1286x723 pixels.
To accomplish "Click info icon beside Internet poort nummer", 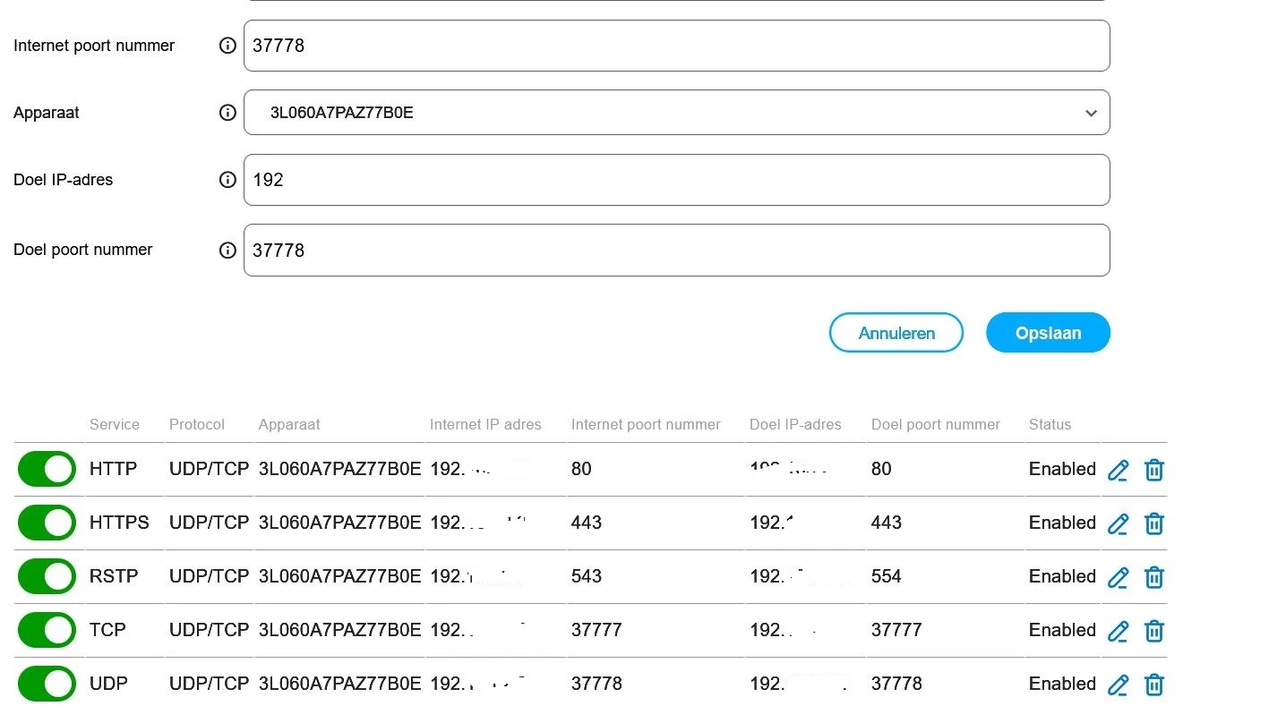I will (x=227, y=46).
